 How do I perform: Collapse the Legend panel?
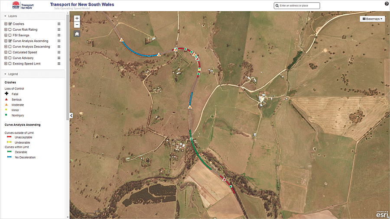point(5,74)
